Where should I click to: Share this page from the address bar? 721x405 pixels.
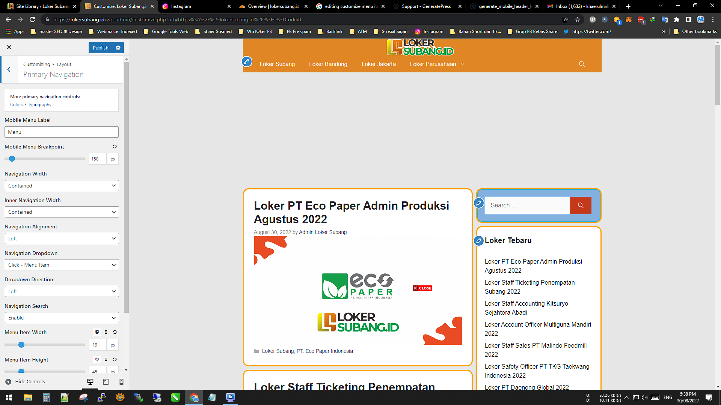566,19
